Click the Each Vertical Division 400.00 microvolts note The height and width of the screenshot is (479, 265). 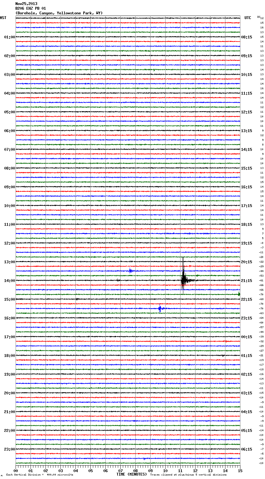point(40,475)
